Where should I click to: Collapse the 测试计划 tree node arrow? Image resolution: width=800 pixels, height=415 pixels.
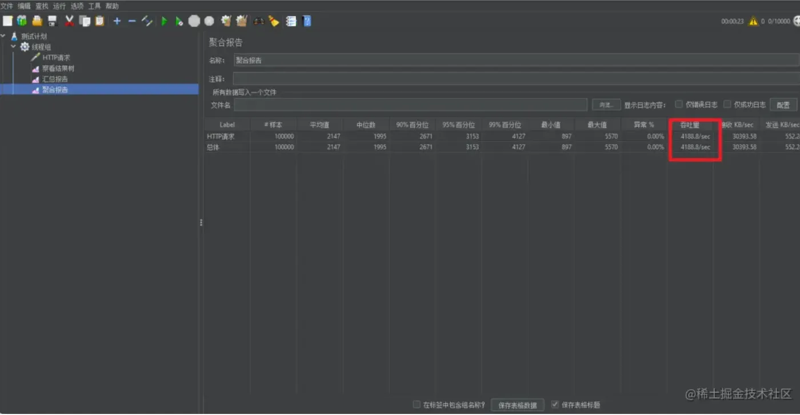3,36
